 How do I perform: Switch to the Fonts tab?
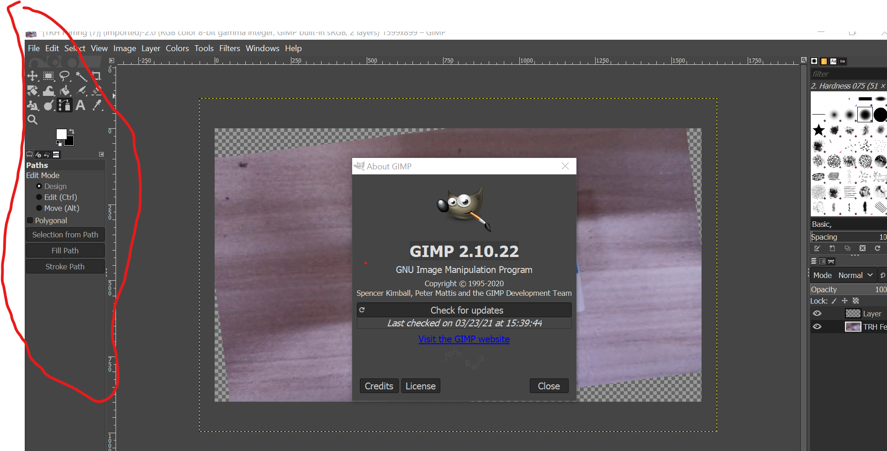(834, 61)
